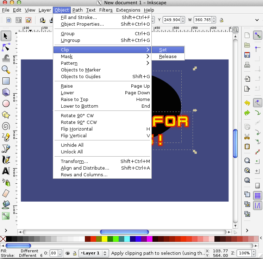Click Release in the Clip submenu
This screenshot has width=263, height=259.
pos(168,57)
